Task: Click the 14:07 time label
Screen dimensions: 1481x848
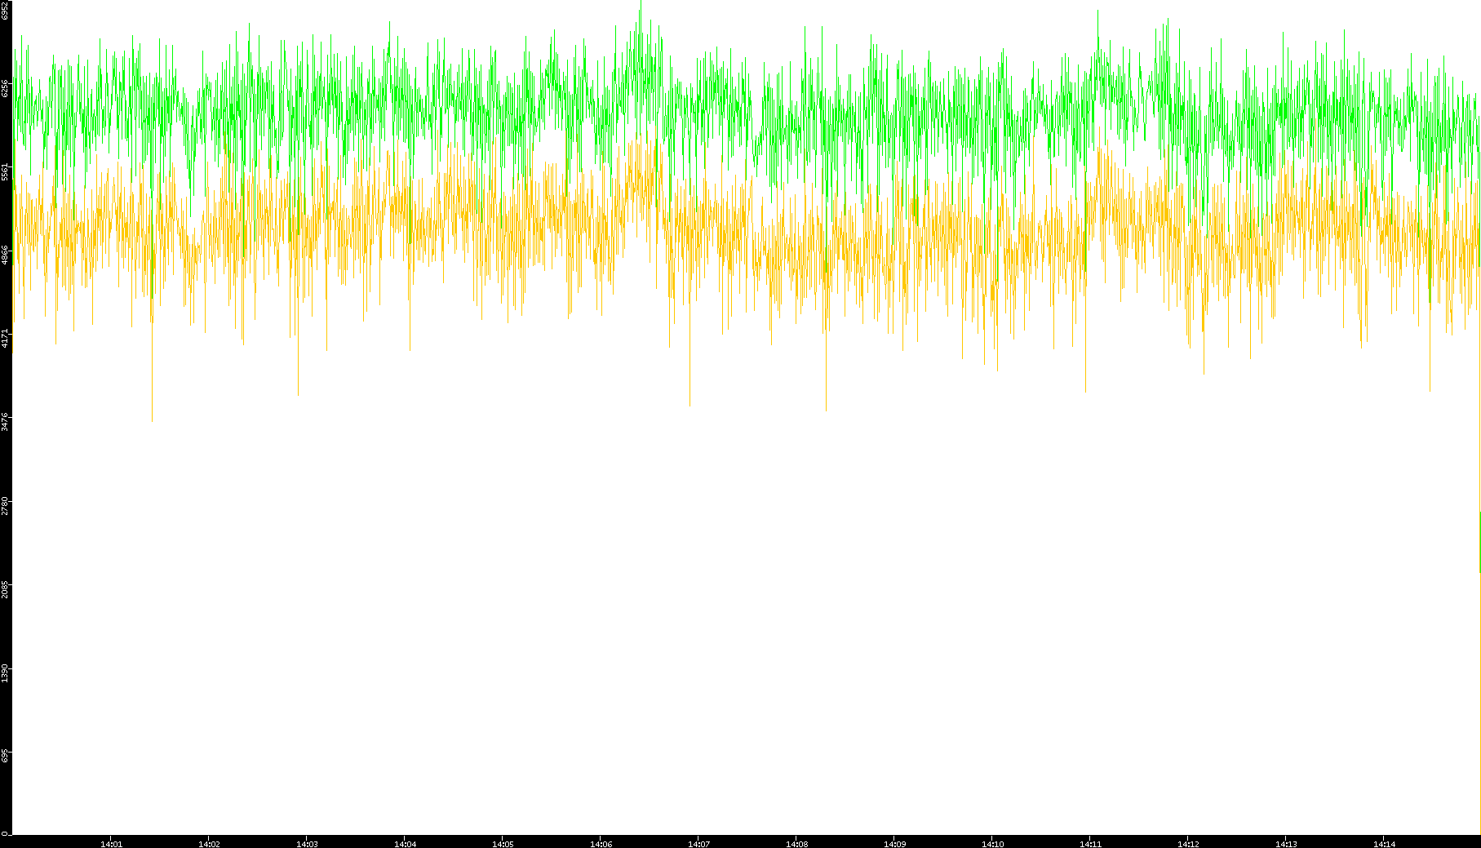Action: point(698,844)
